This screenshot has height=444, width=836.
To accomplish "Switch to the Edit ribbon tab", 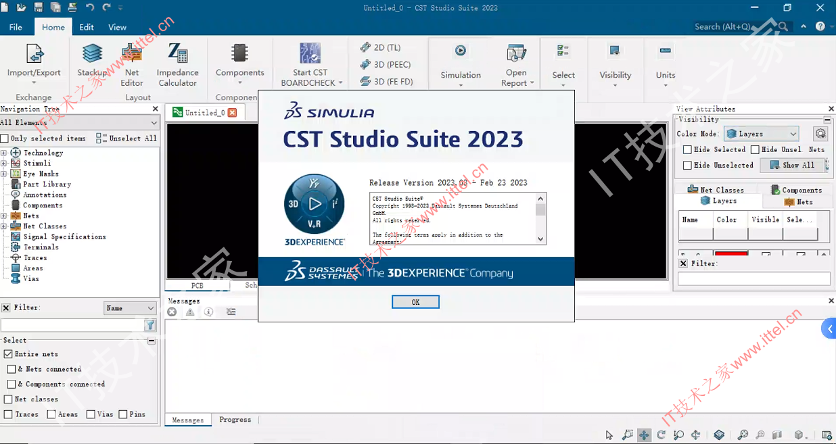I will click(x=87, y=27).
